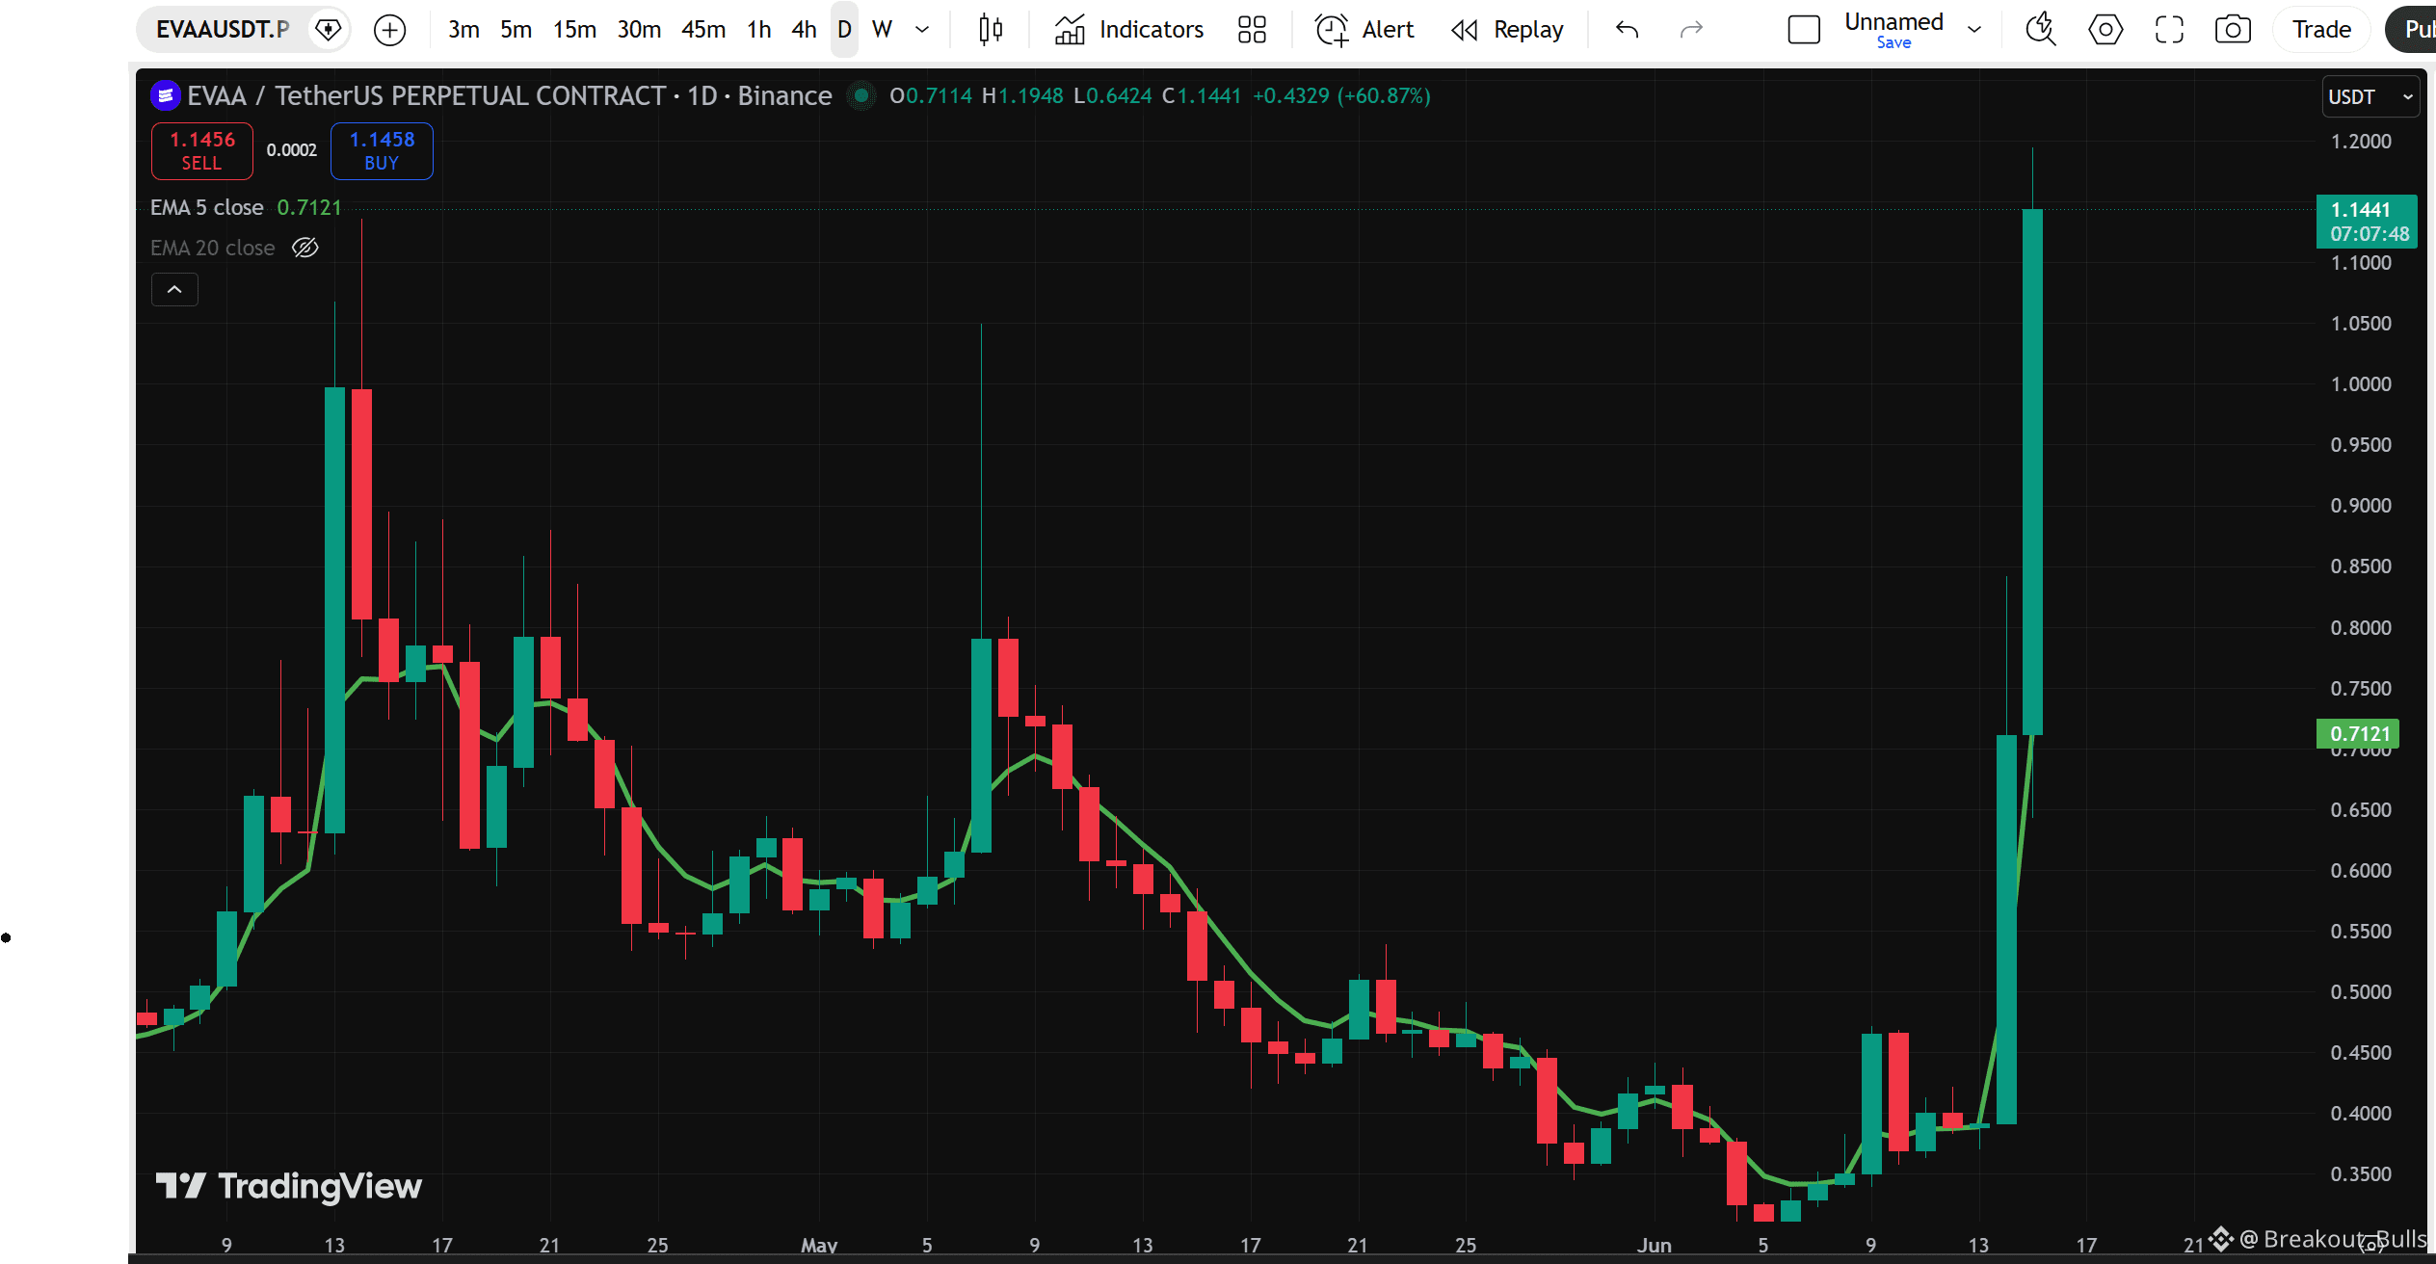Show the hidden EMA 20 close indicator
Viewport: 2436px width, 1264px height.
point(304,249)
